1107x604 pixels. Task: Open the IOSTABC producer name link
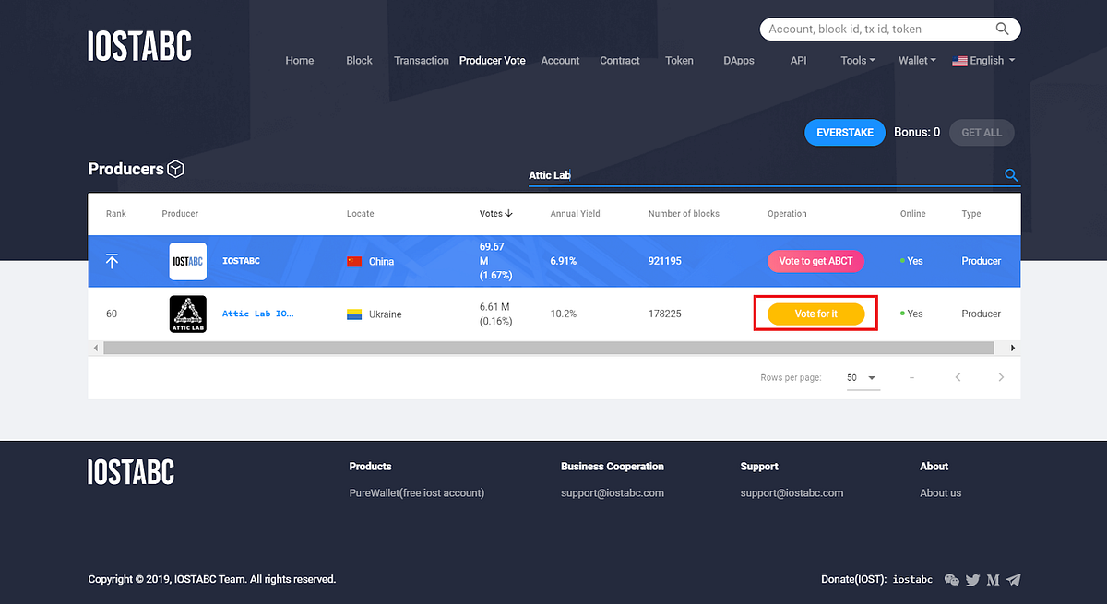click(241, 261)
